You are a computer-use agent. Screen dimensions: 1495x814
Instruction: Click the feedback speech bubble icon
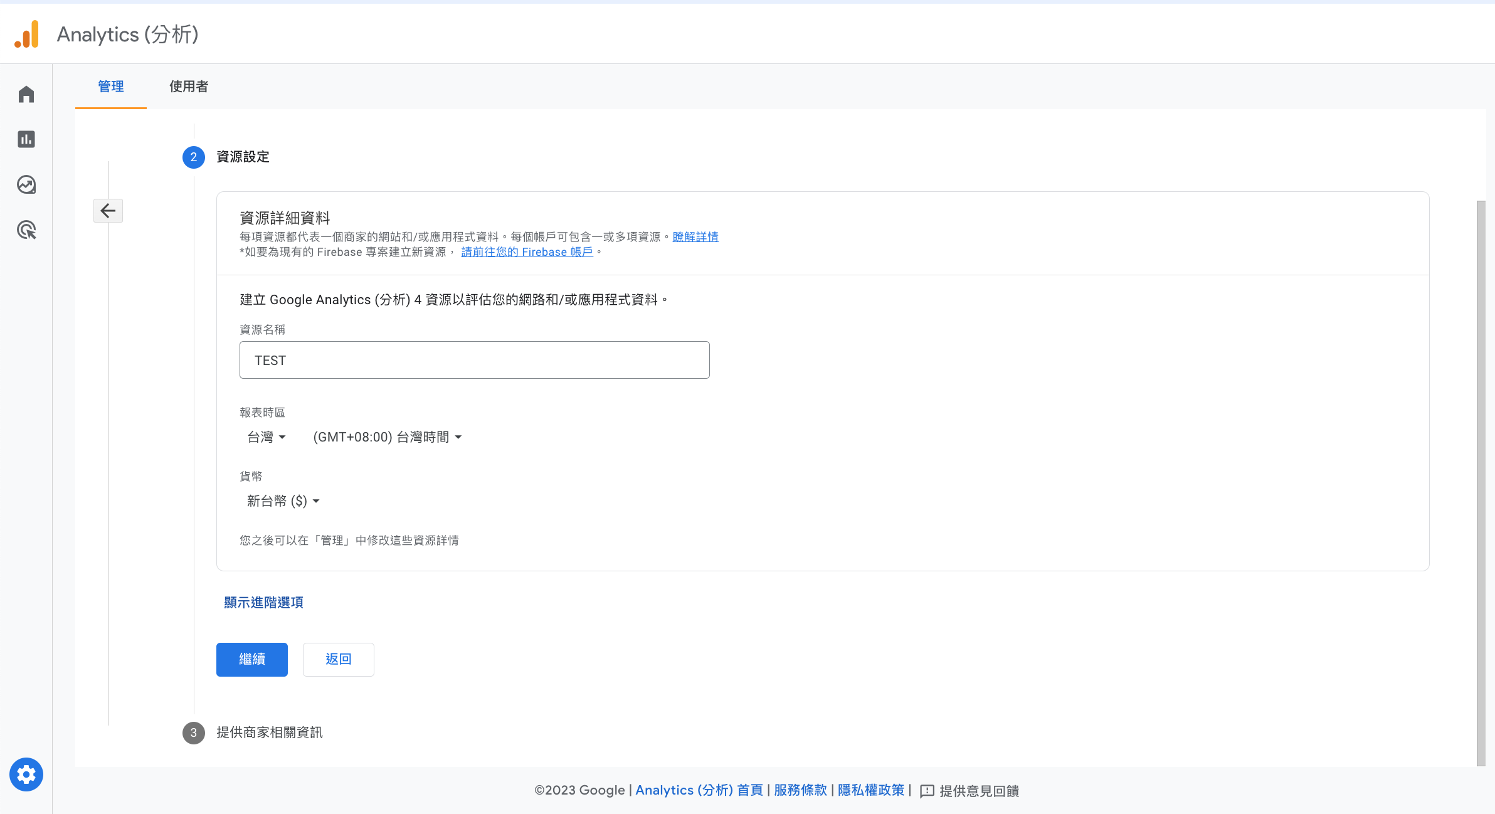[927, 791]
